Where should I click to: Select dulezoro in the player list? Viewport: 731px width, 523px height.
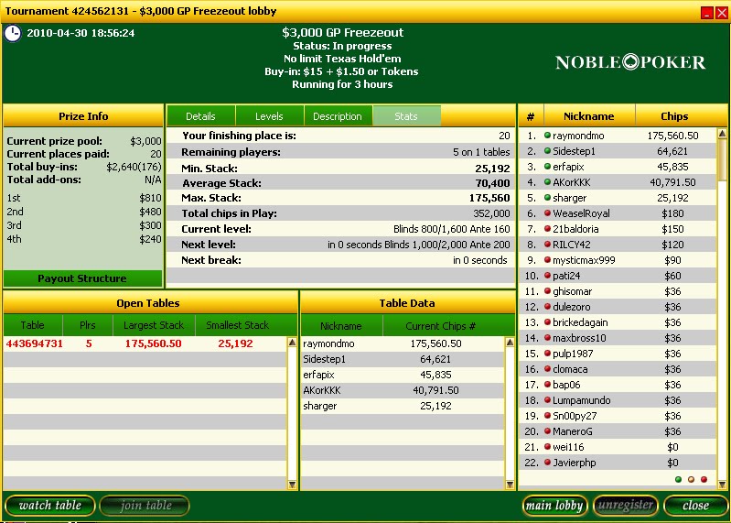(618, 307)
